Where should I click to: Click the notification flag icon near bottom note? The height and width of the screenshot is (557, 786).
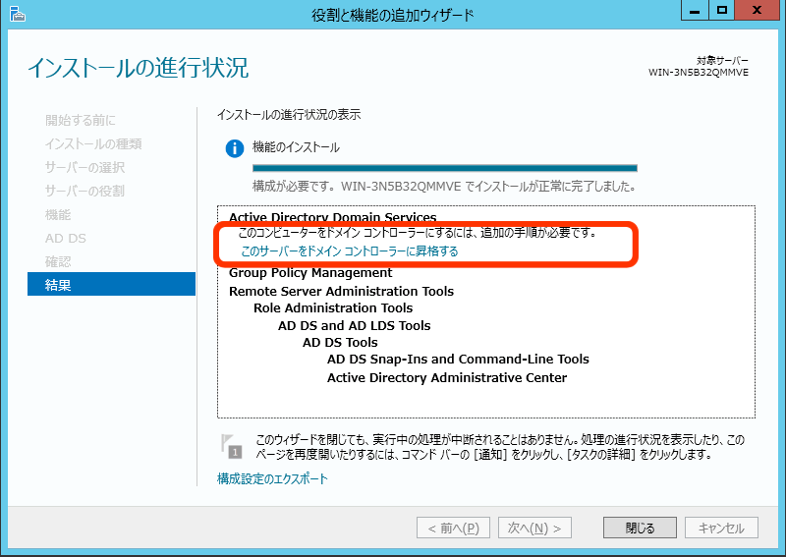[231, 446]
